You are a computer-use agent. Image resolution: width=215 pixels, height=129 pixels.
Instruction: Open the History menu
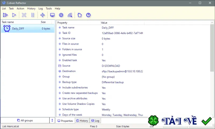pos(31,9)
